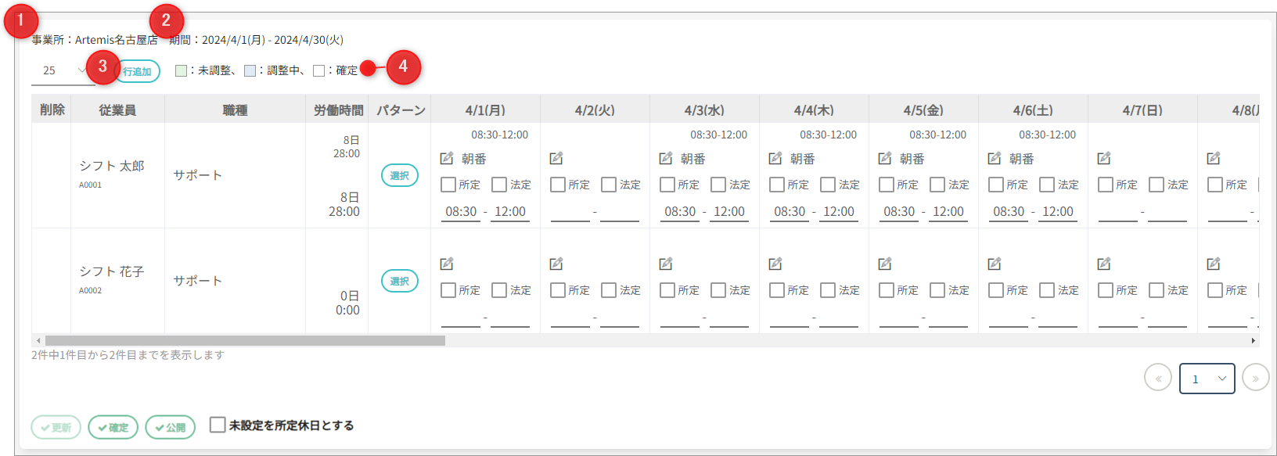This screenshot has height=456, width=1277.
Task: Edit シフト 花子 shift on 4/6
Action: [995, 264]
